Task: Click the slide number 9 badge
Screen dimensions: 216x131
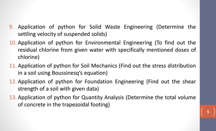Action: (x=208, y=111)
